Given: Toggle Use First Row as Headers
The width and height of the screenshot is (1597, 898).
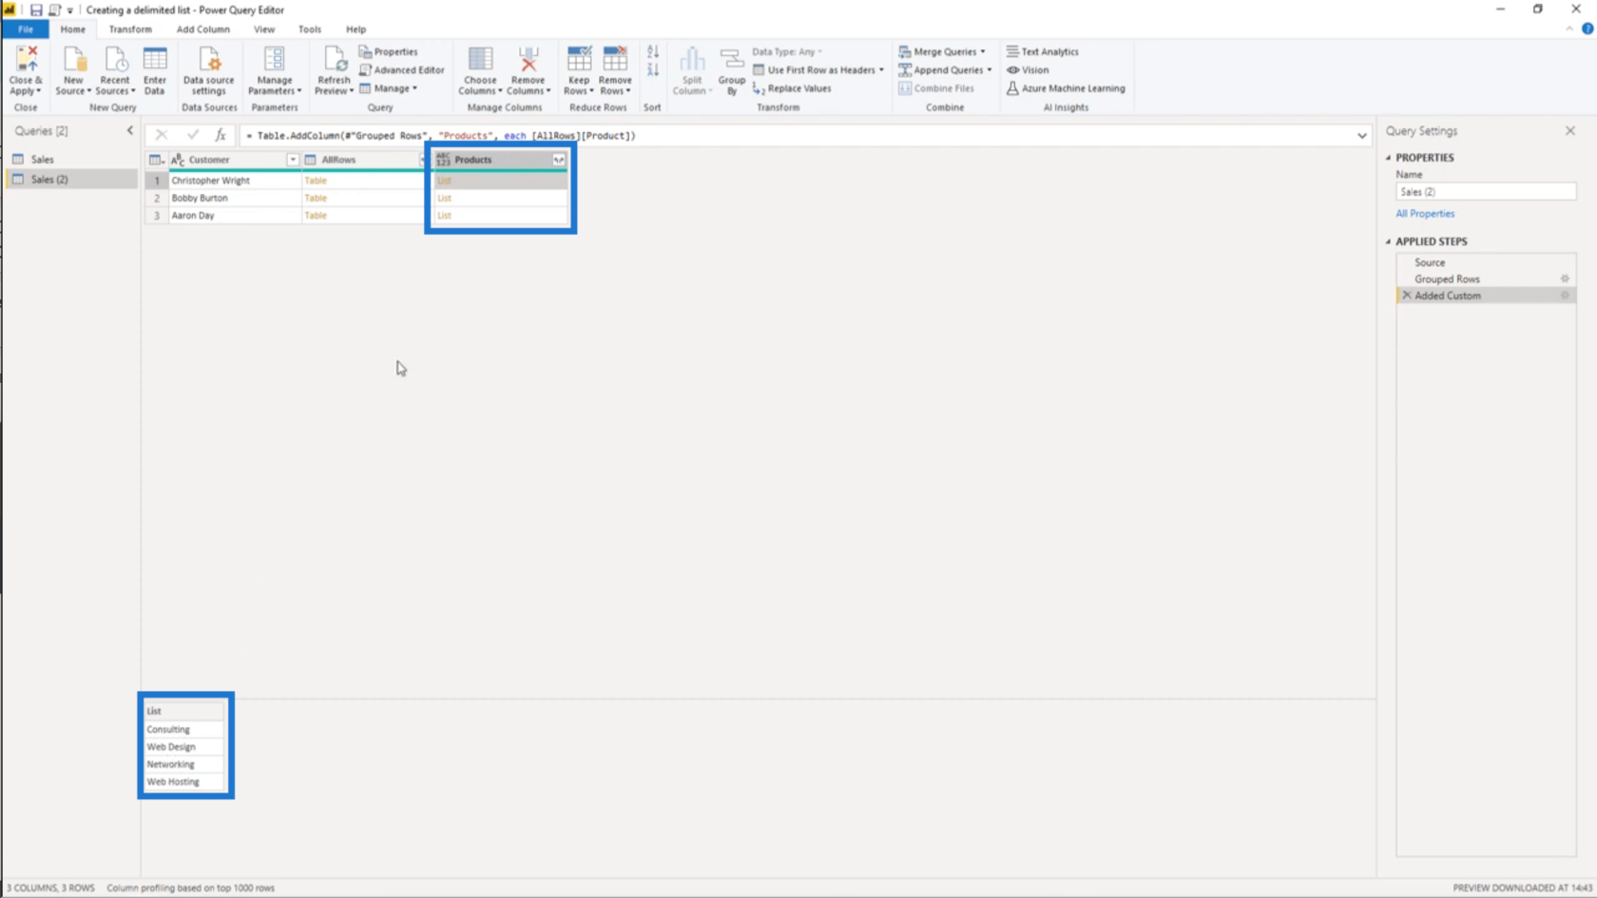Looking at the screenshot, I should [818, 69].
